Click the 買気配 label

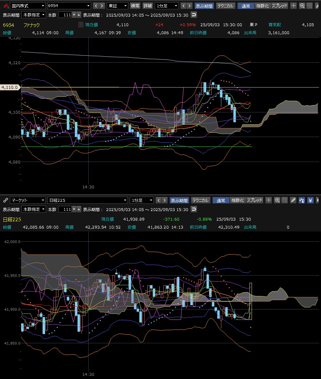click(275, 25)
